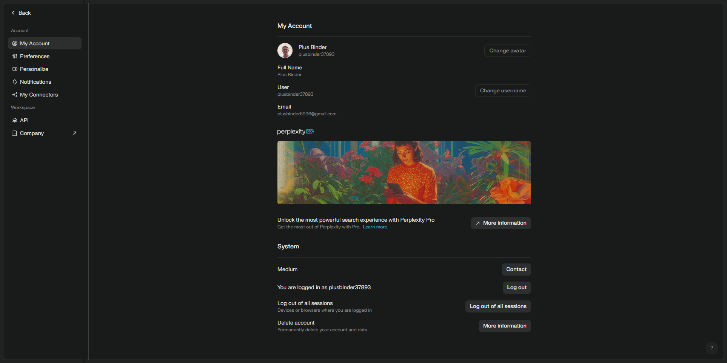This screenshot has width=727, height=363.
Task: Follow the Learn more link
Action: point(375,227)
